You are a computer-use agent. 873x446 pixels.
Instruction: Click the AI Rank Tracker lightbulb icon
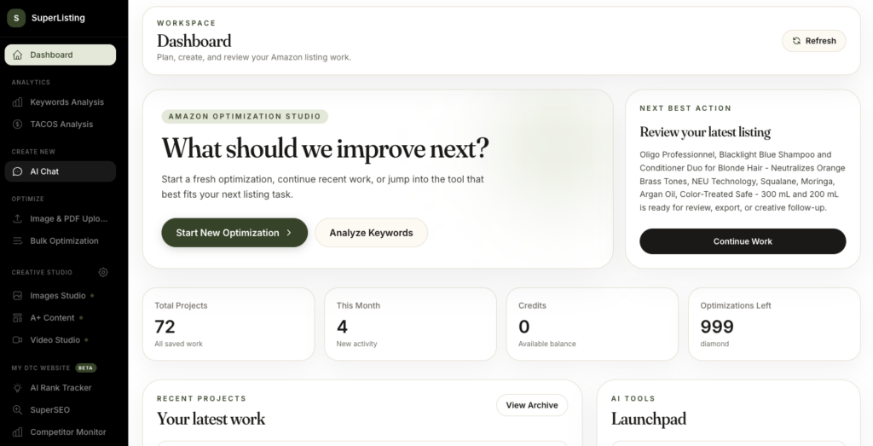click(18, 387)
